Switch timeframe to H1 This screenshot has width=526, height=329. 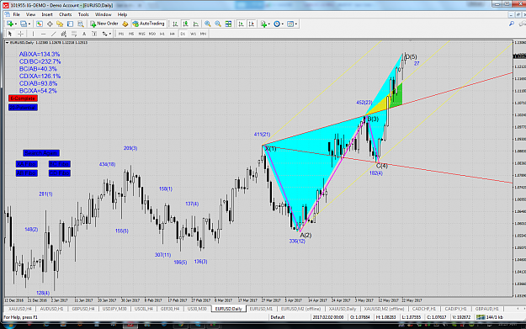click(162, 34)
